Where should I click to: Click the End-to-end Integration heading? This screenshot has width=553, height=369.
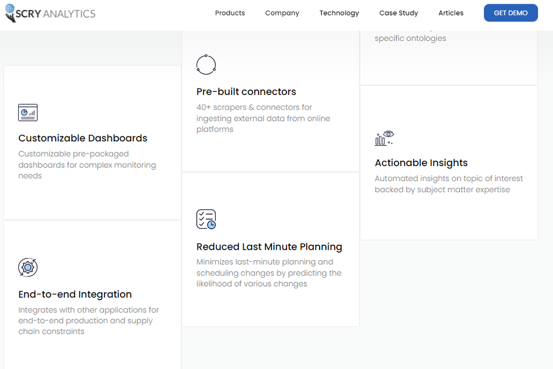pos(75,294)
